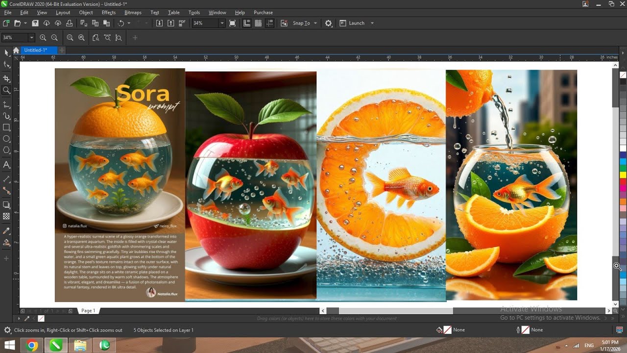Select the Page 1 tab
The width and height of the screenshot is (627, 353).
point(88,311)
